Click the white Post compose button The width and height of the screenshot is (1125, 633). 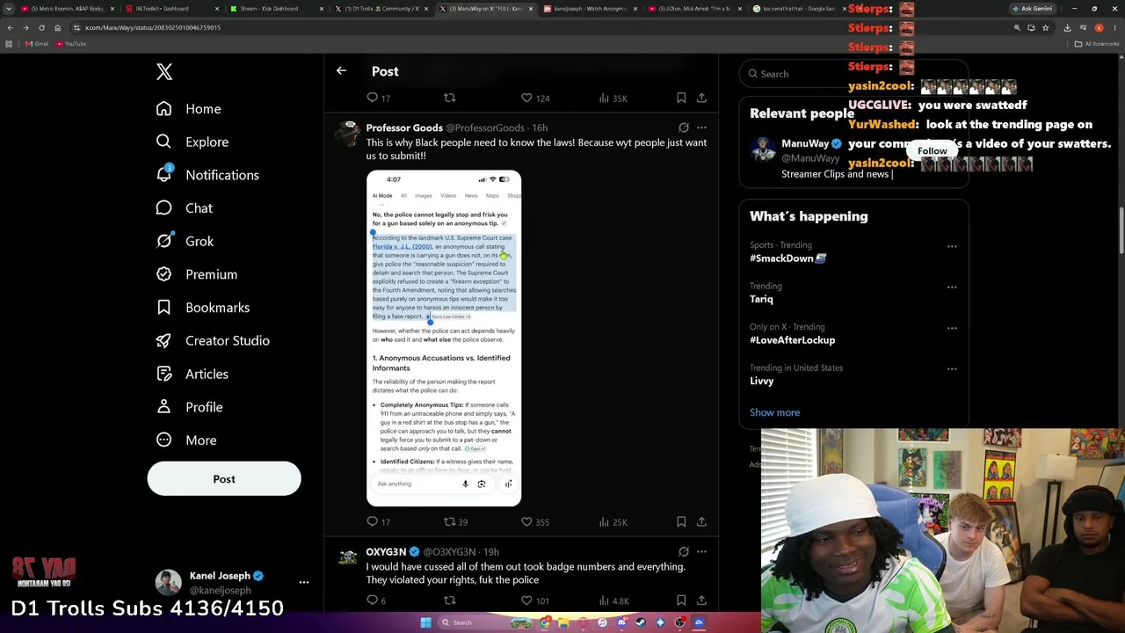pyautogui.click(x=224, y=479)
